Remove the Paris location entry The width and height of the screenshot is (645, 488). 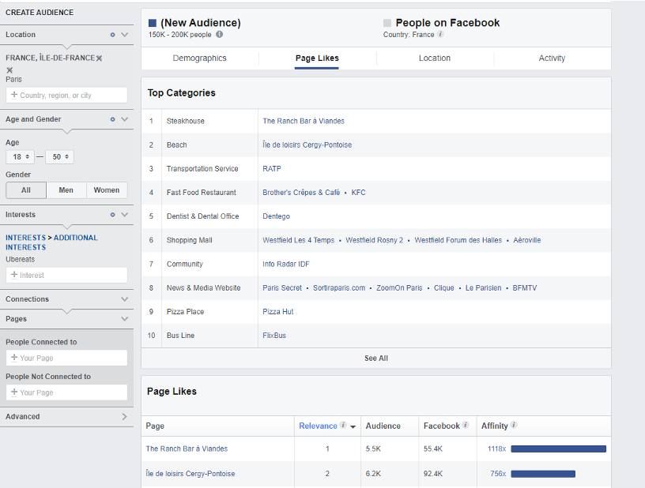pos(9,70)
